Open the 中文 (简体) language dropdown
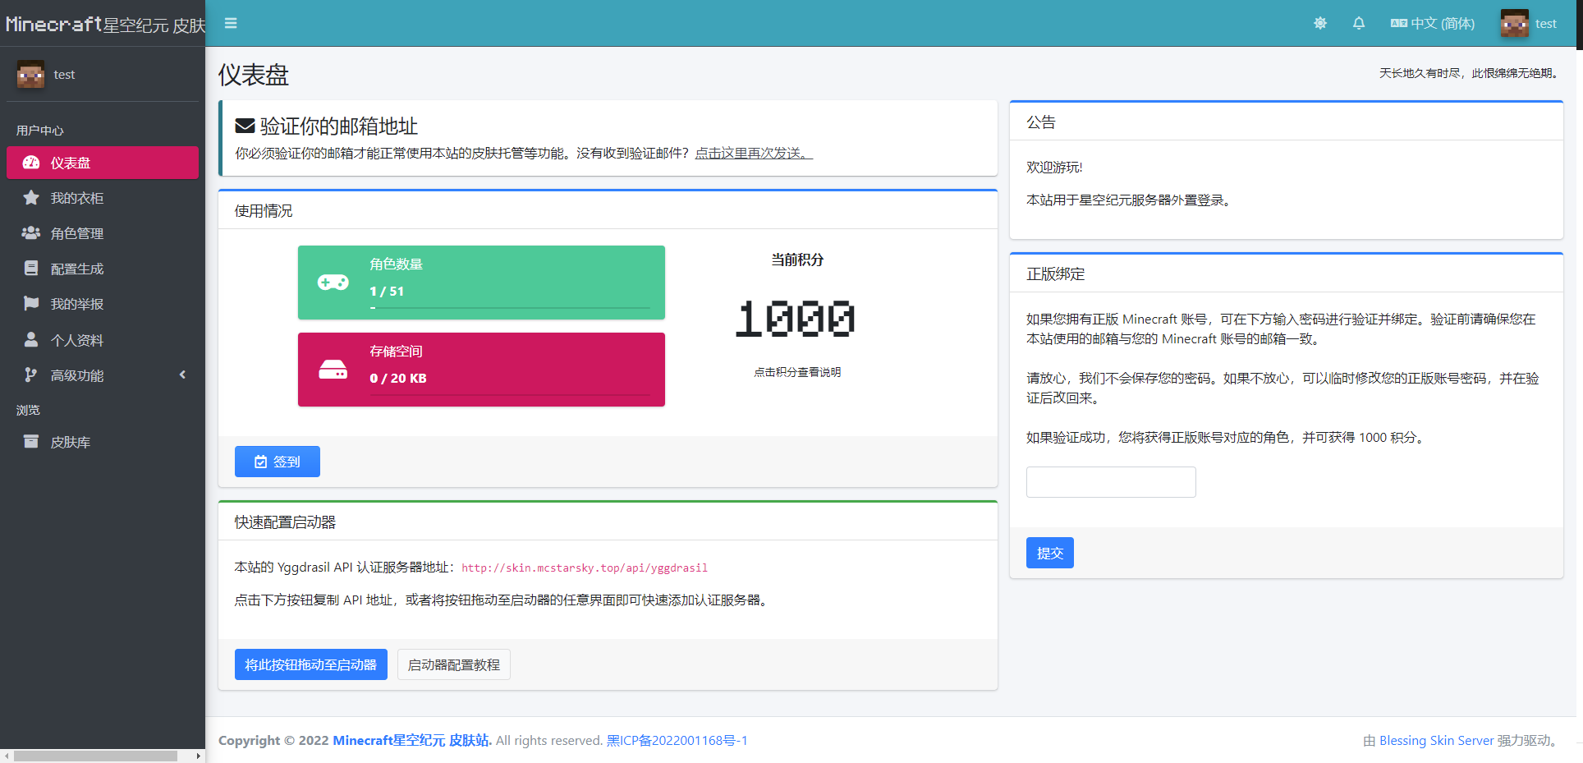1583x763 pixels. (x=1431, y=23)
